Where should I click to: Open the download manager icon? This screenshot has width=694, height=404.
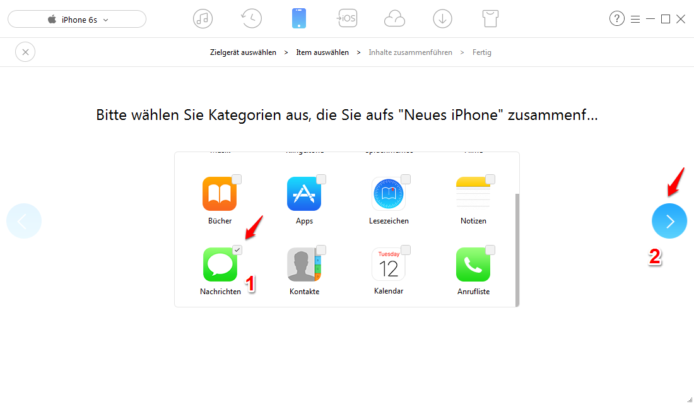pos(443,18)
